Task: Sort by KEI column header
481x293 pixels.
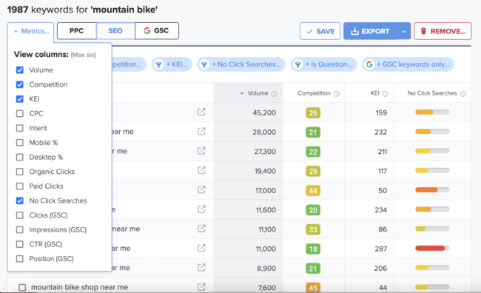Action: tap(375, 93)
